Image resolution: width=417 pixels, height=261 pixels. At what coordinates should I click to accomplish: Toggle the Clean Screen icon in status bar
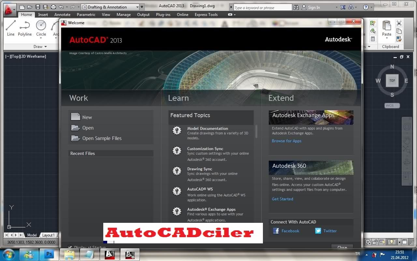click(x=405, y=242)
